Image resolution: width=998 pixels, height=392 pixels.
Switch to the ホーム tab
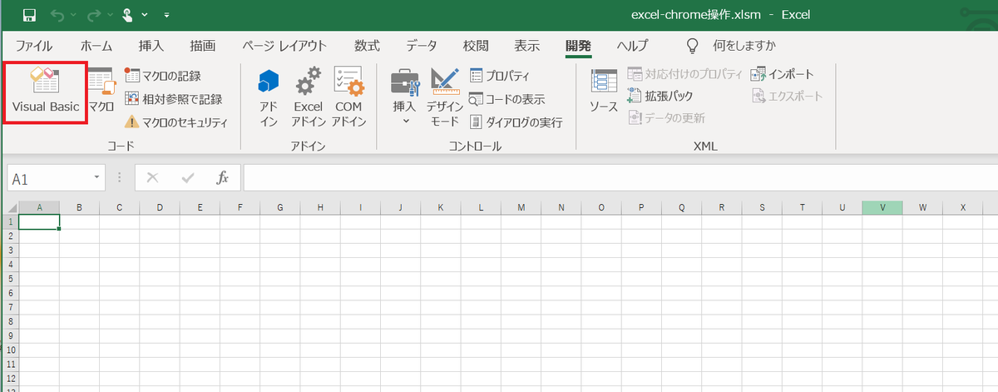pos(96,45)
